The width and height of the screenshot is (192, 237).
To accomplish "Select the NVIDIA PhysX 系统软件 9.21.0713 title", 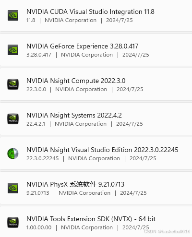I will 75,184.
